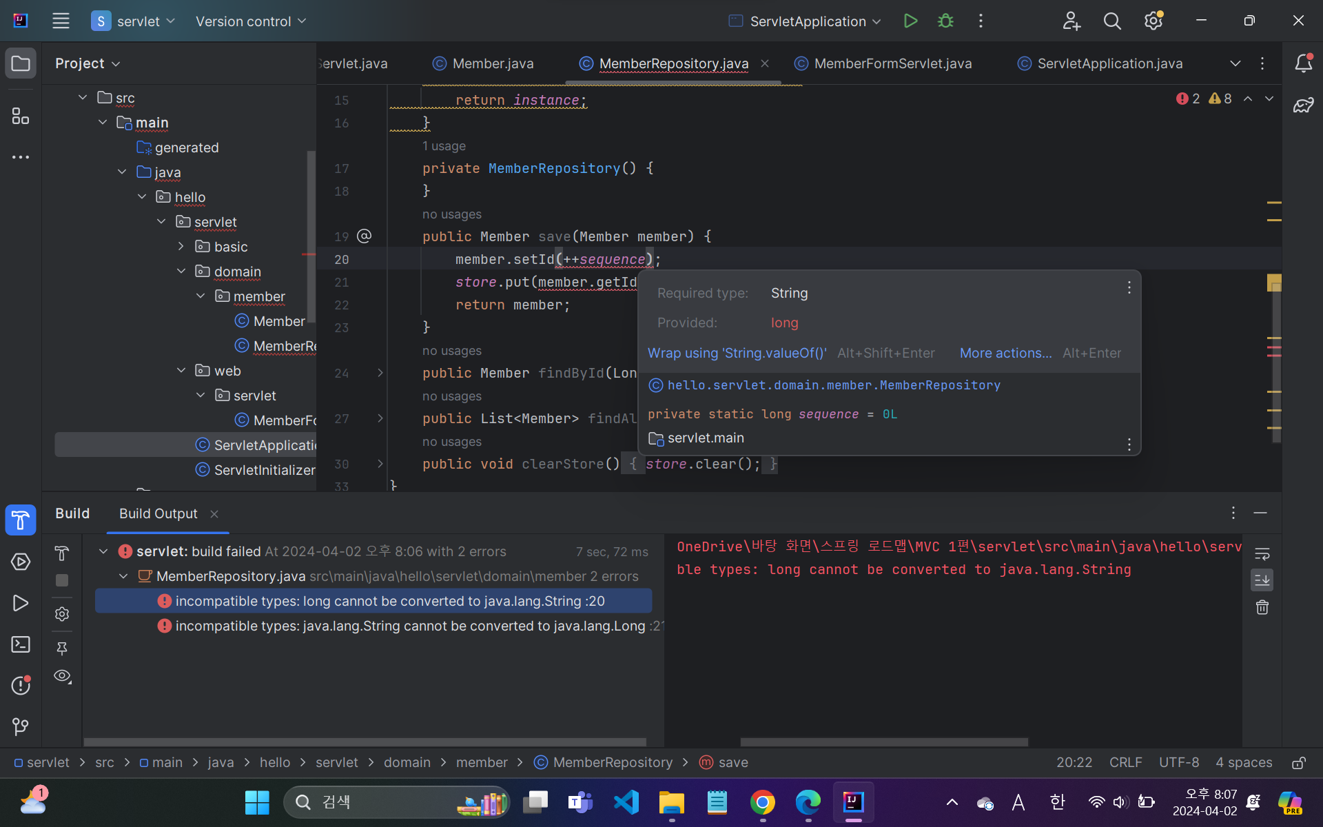Open the Run tool window icon
Screen dimensions: 1323x827
tap(21, 603)
